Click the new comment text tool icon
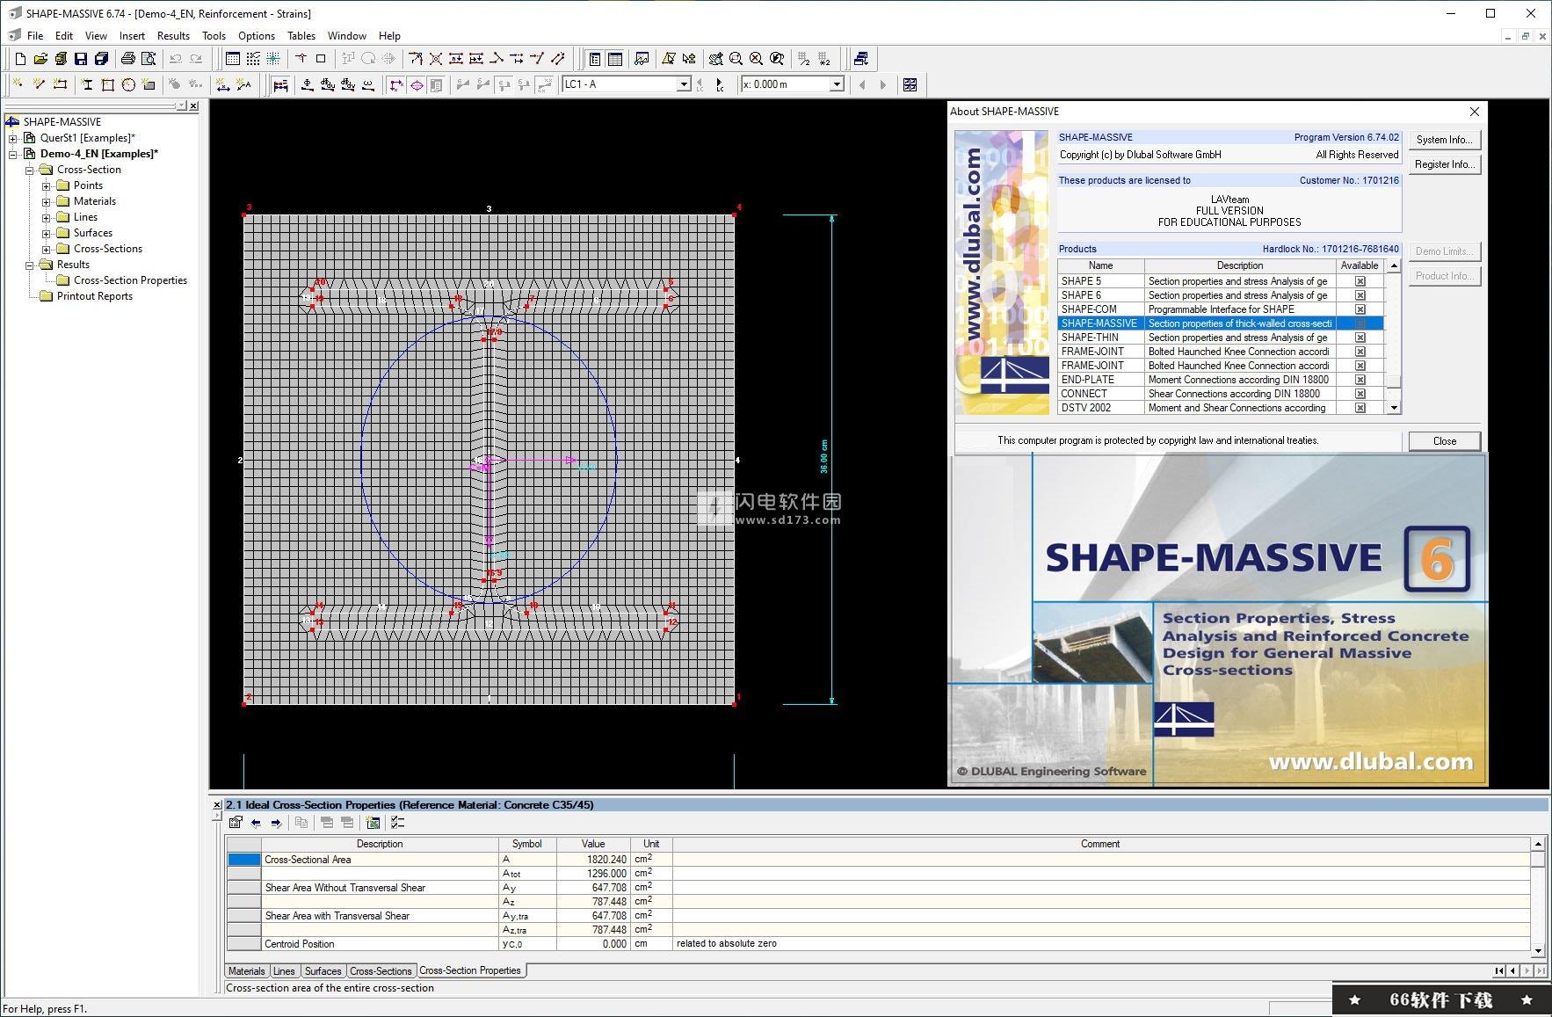The width and height of the screenshot is (1552, 1017). click(243, 84)
